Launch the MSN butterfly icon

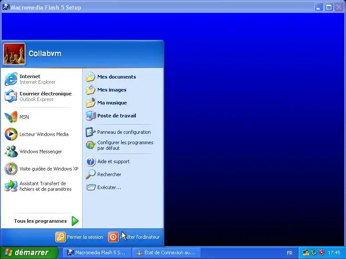tap(11, 117)
